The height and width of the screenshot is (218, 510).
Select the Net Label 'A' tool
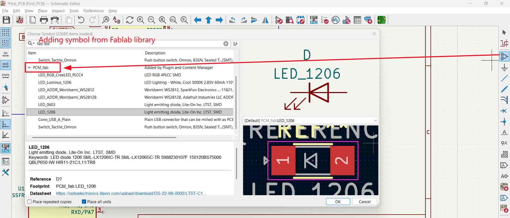pos(504,133)
